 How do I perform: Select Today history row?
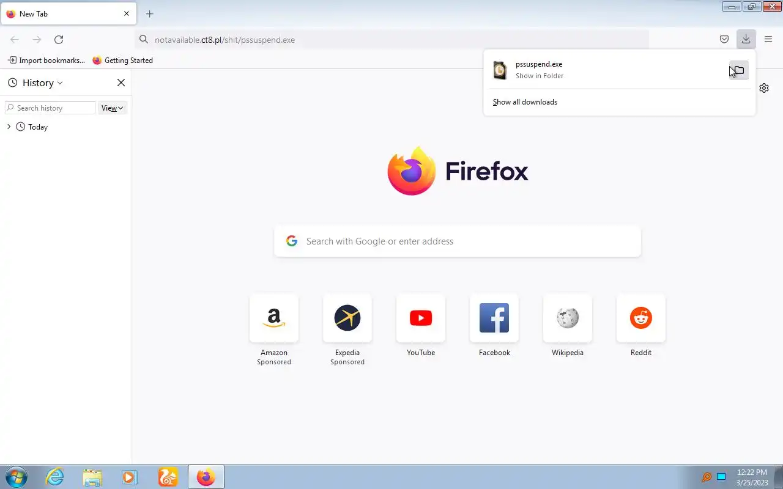click(x=66, y=127)
